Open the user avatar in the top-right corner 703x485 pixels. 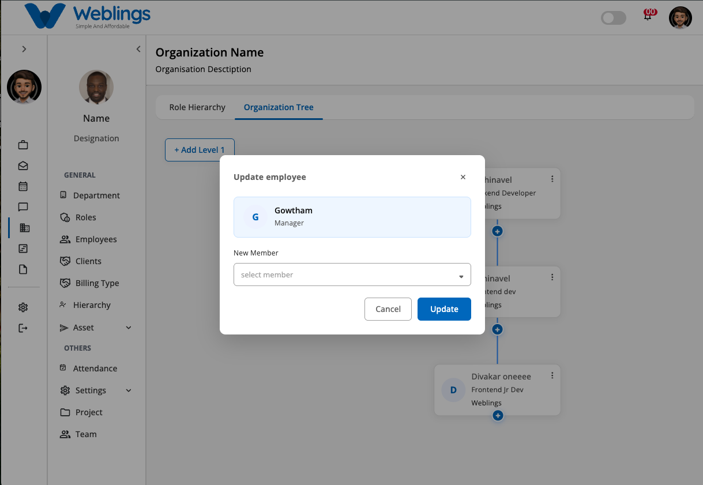[x=681, y=18]
